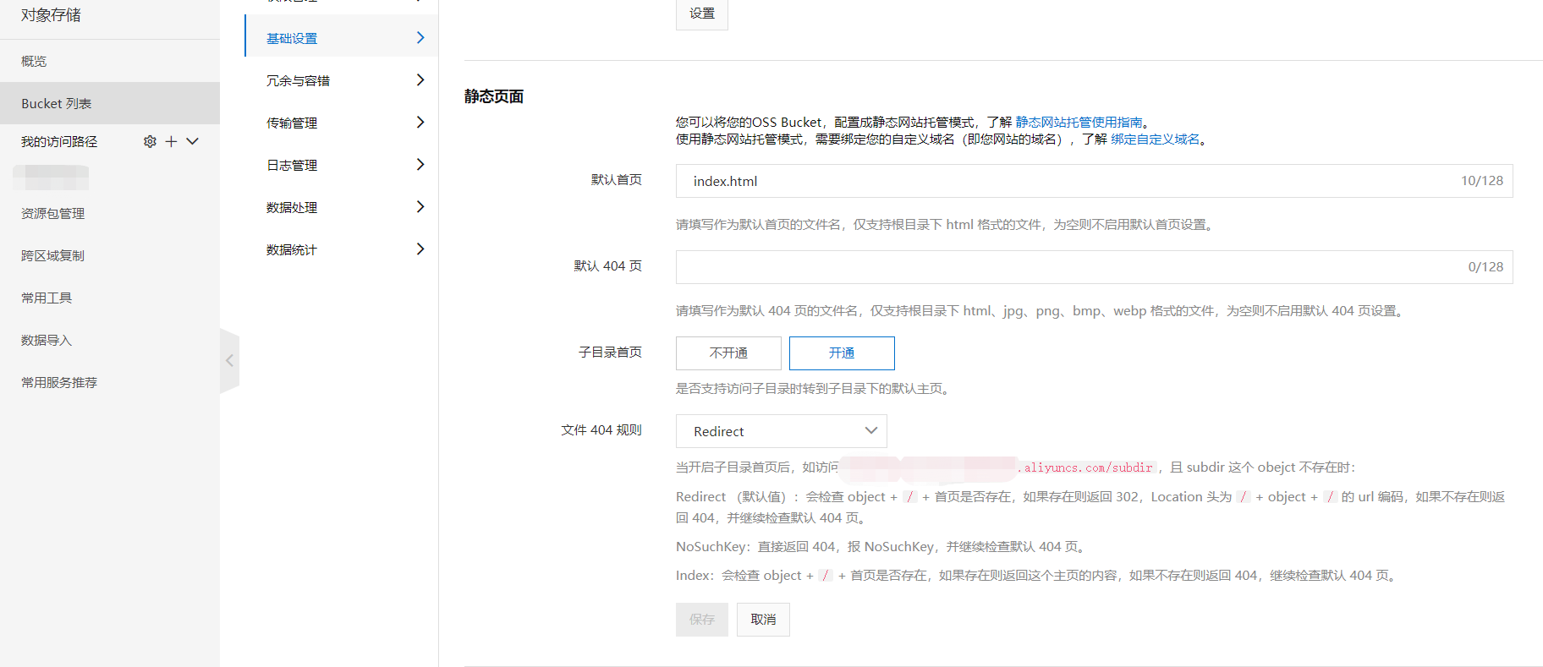Click the plus icon beside 我的访问路径

pos(171,141)
